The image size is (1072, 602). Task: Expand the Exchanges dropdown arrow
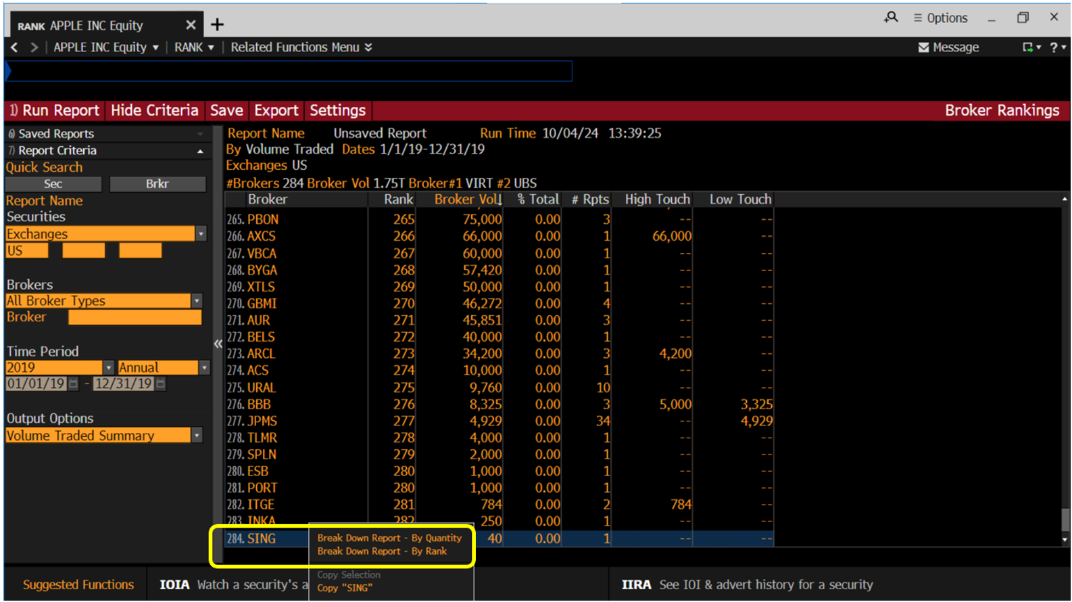(201, 234)
